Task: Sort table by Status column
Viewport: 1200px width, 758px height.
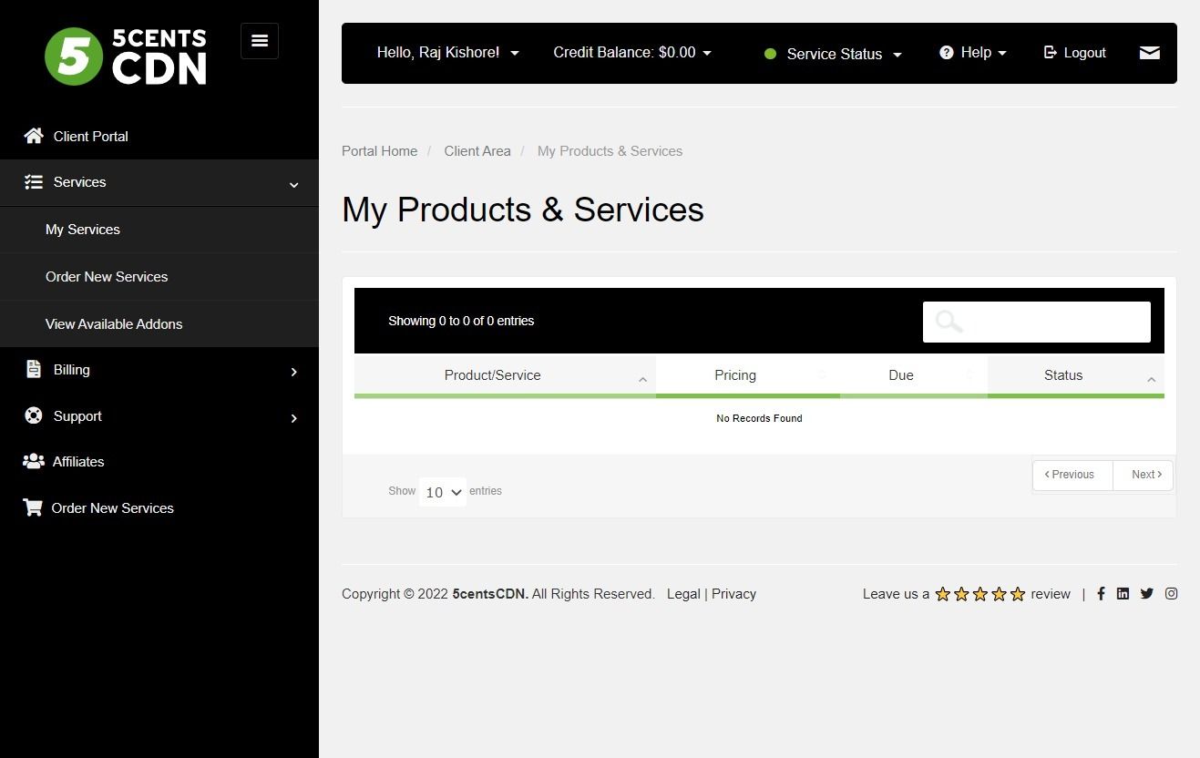Action: tap(1075, 375)
